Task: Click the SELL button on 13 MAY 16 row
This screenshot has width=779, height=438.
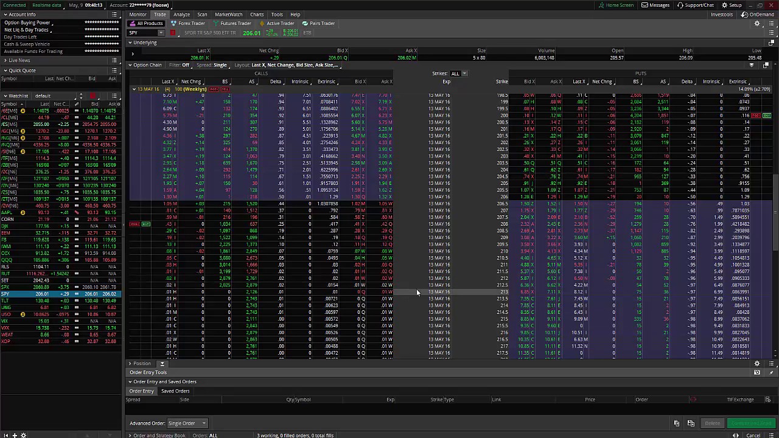Action: tap(225, 89)
